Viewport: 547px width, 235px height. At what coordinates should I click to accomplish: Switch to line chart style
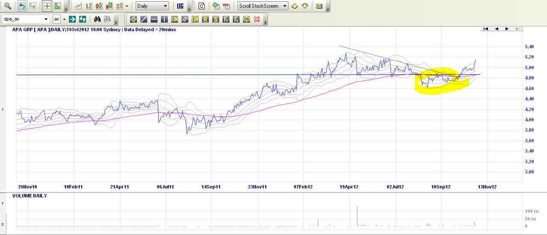pyautogui.click(x=78, y=6)
